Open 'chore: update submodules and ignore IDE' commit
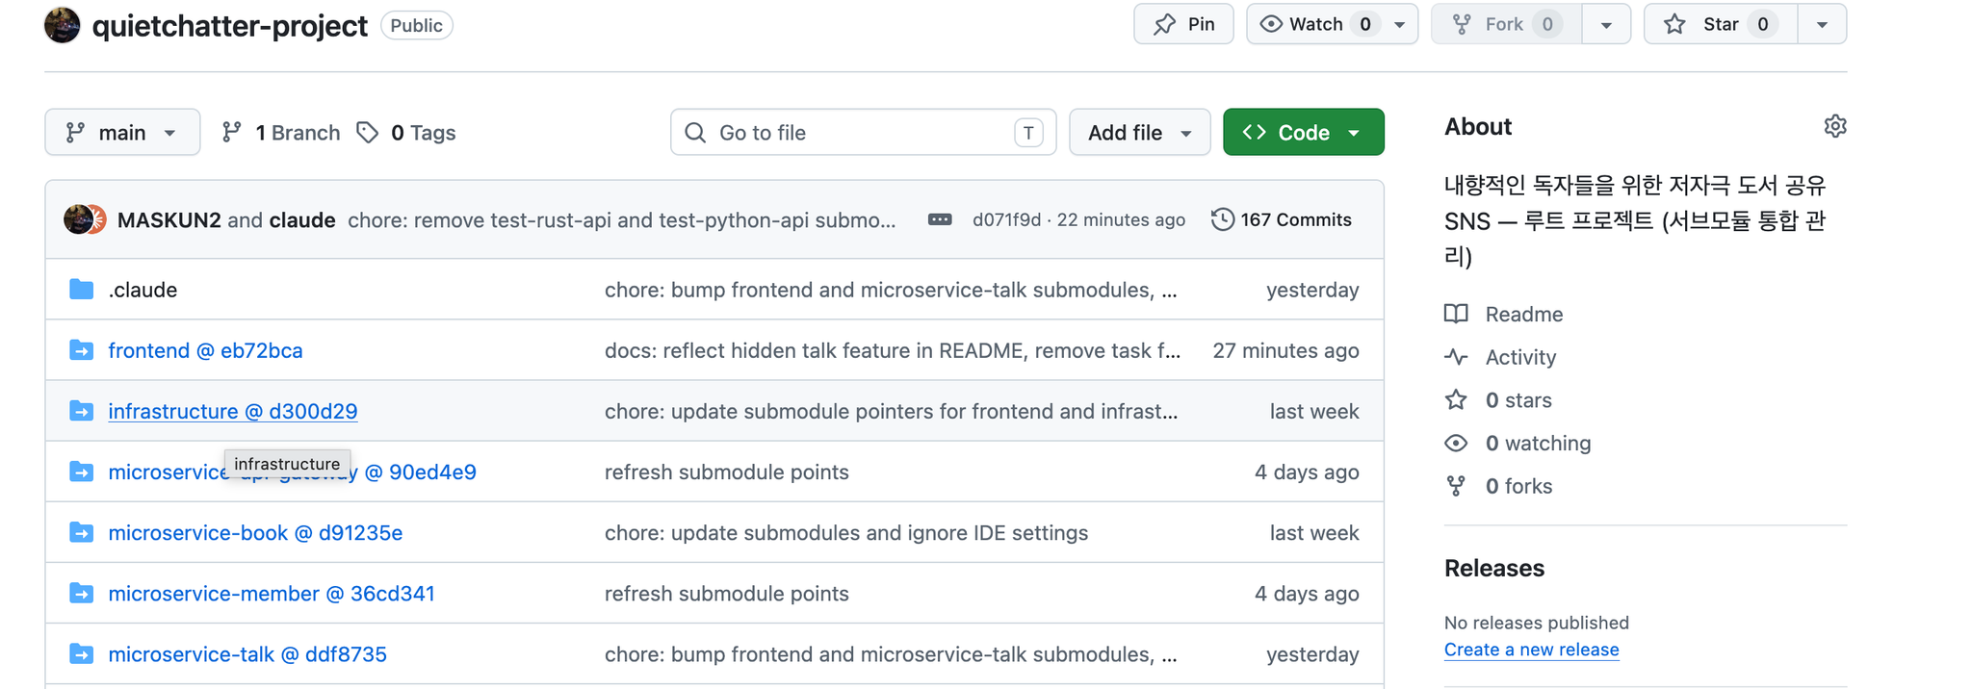 846,532
